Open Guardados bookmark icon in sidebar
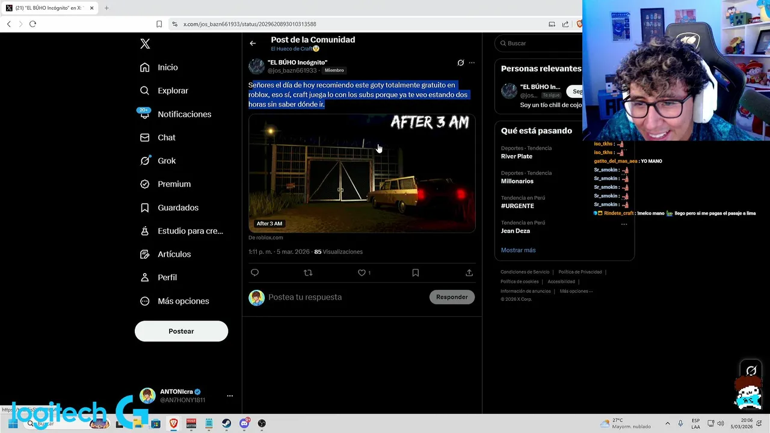The image size is (770, 433). 144,207
